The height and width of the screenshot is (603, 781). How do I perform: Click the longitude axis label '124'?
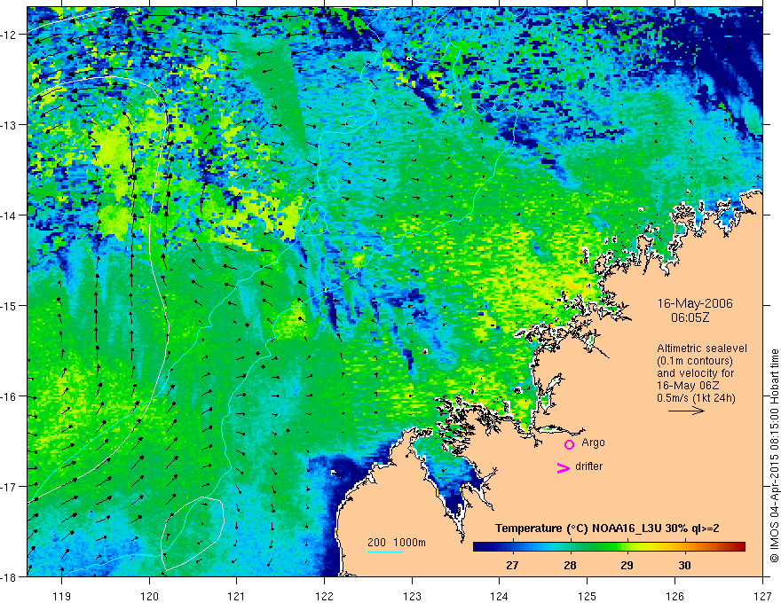500,596
